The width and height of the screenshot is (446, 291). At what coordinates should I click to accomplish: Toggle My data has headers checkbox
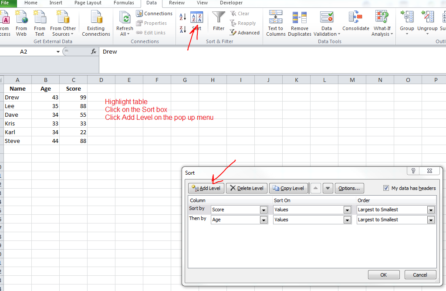click(x=386, y=188)
